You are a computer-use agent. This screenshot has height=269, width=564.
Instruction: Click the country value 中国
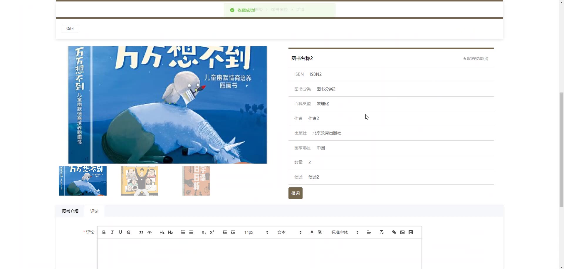tap(321, 148)
